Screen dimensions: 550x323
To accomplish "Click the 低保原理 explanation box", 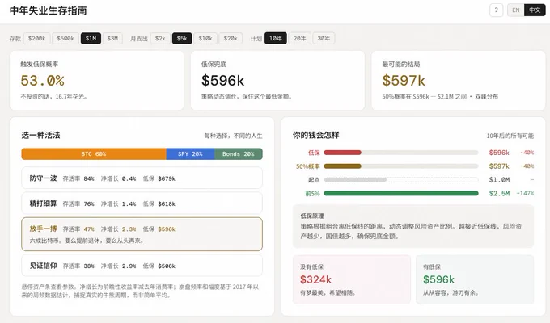I will (x=413, y=226).
